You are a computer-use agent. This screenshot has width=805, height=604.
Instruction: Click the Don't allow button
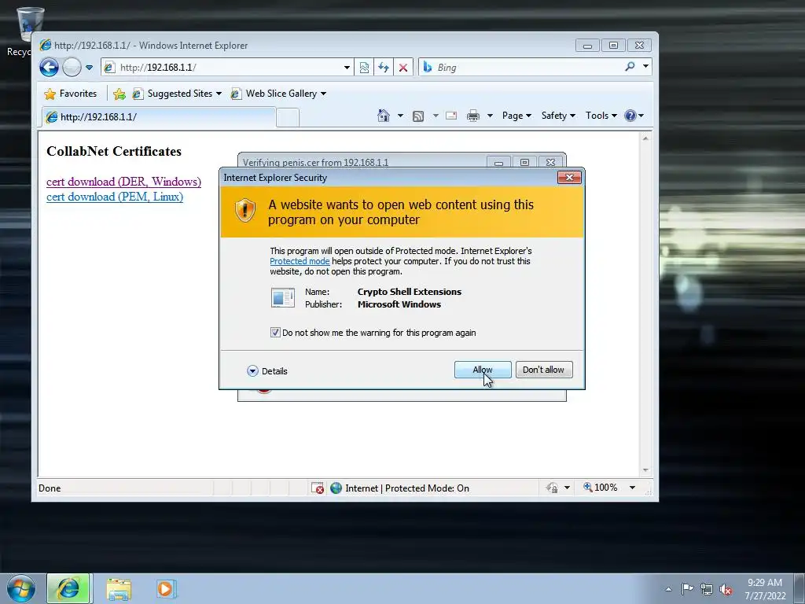[544, 370]
